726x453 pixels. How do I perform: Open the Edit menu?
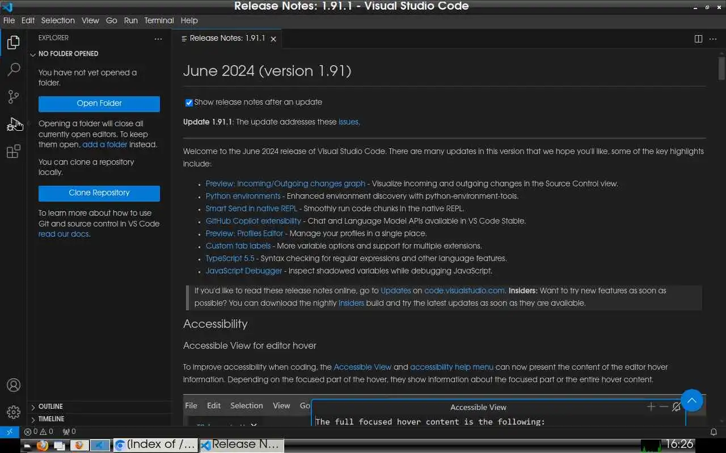pyautogui.click(x=28, y=20)
